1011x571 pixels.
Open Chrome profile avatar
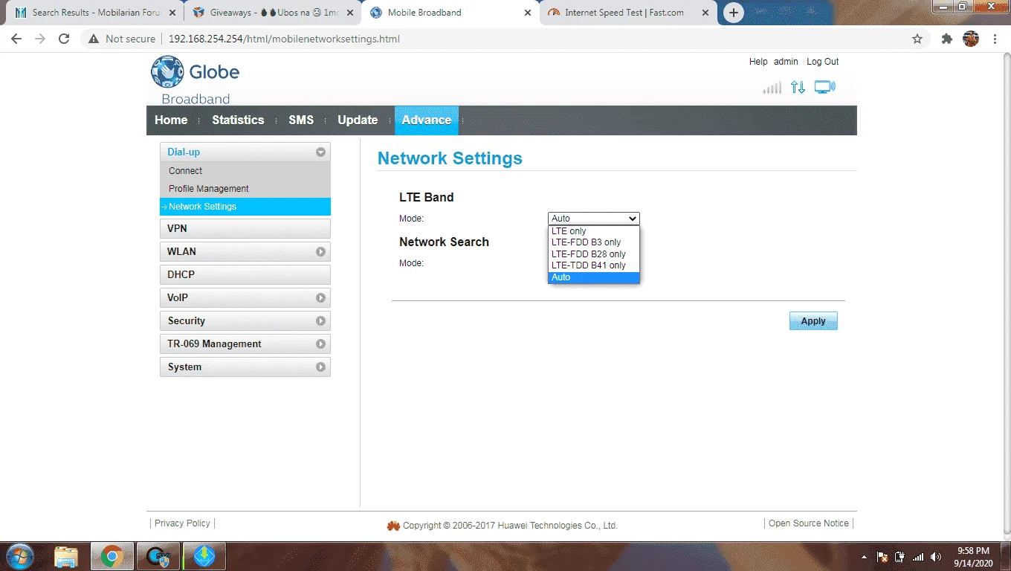[x=971, y=39]
